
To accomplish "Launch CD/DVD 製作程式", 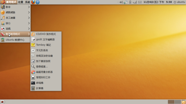I will click(x=46, y=34).
